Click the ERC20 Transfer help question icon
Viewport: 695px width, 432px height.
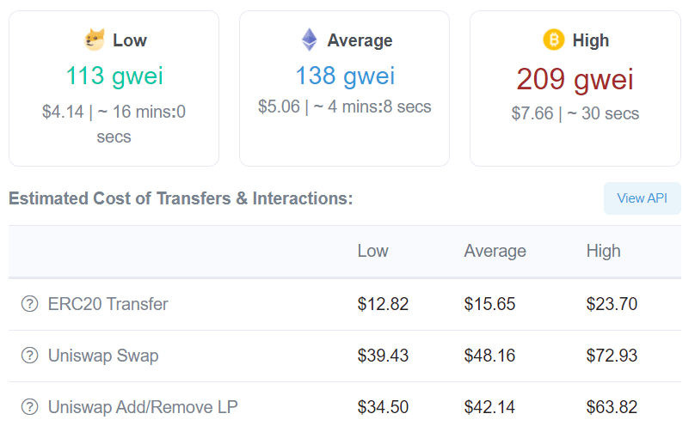tap(30, 304)
